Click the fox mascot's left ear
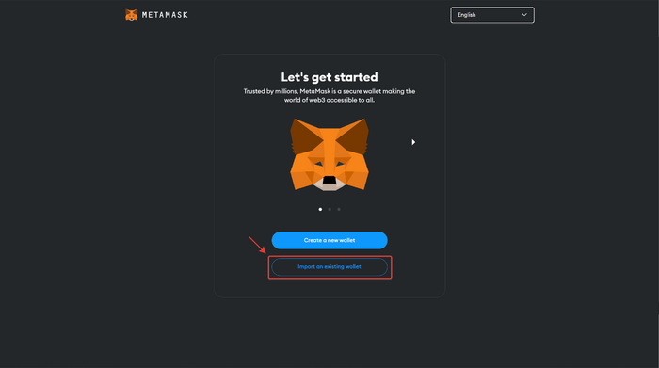659x368 pixels. click(x=305, y=136)
